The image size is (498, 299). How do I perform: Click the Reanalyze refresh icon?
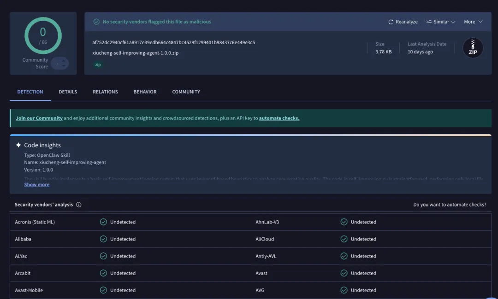pos(391,22)
